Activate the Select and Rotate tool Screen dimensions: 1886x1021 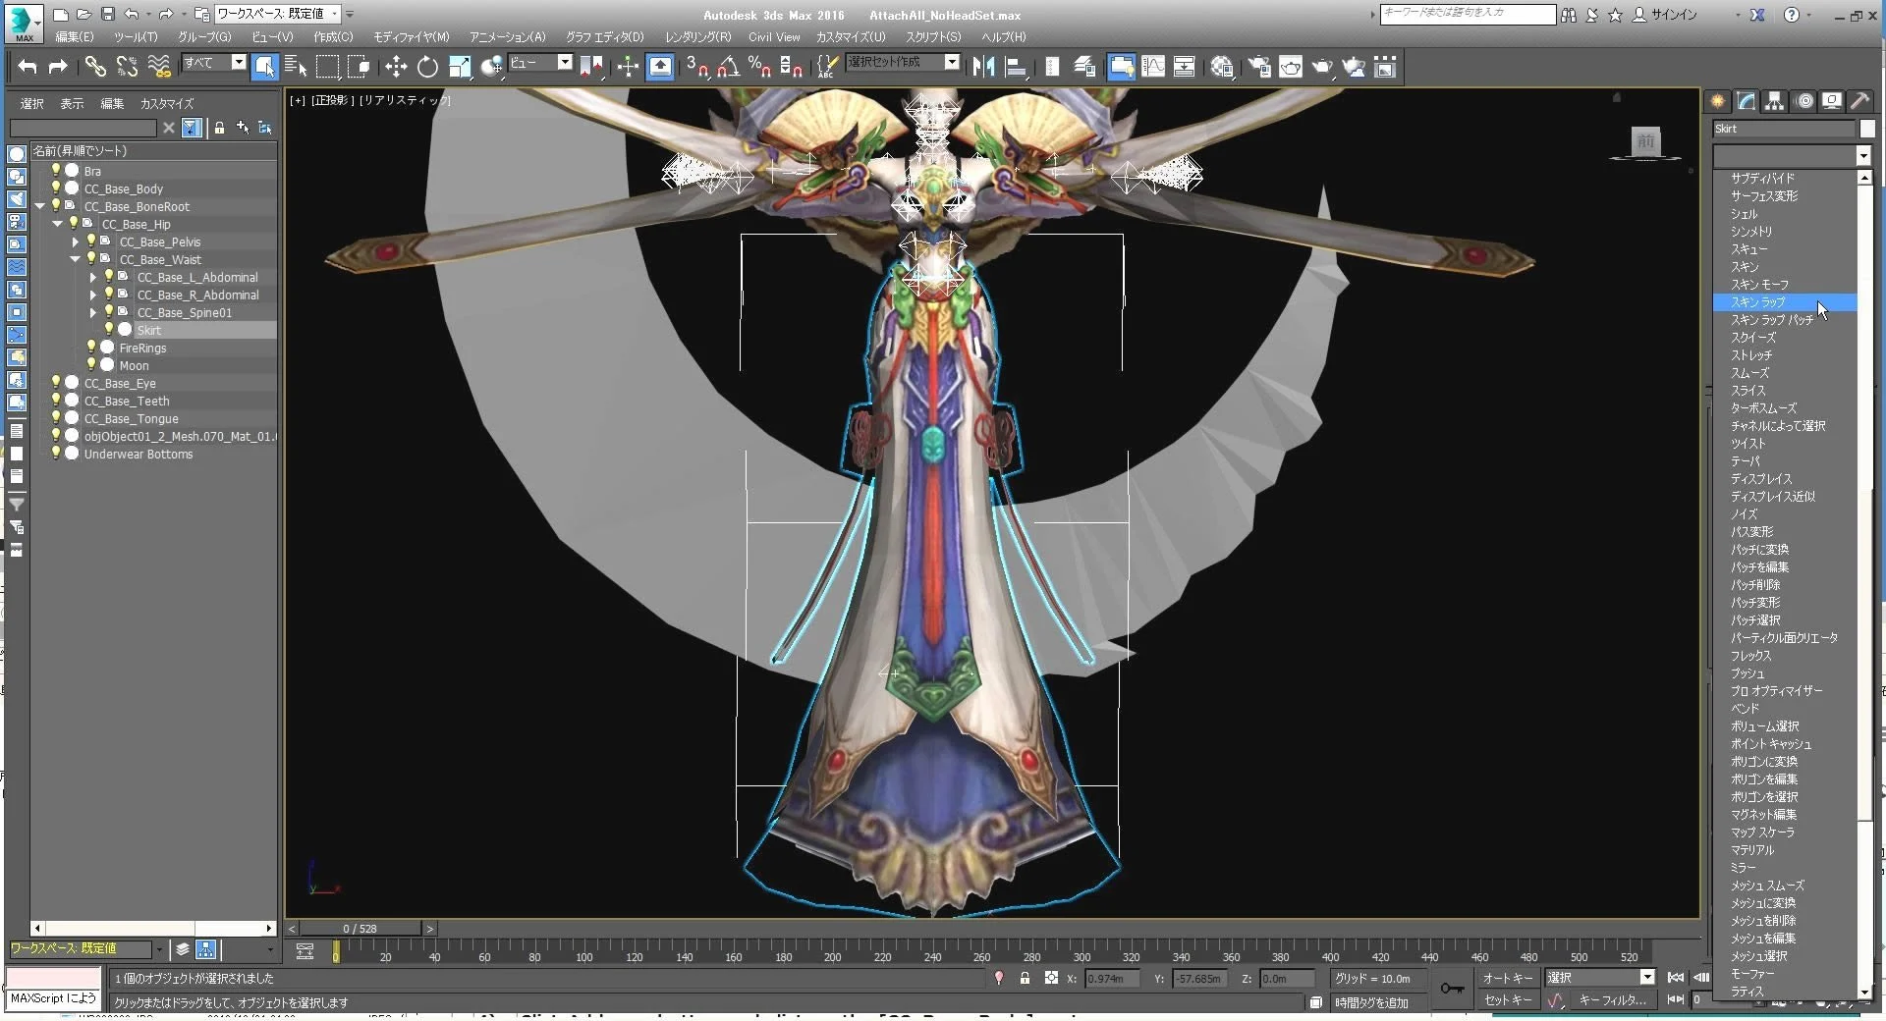[x=427, y=67]
